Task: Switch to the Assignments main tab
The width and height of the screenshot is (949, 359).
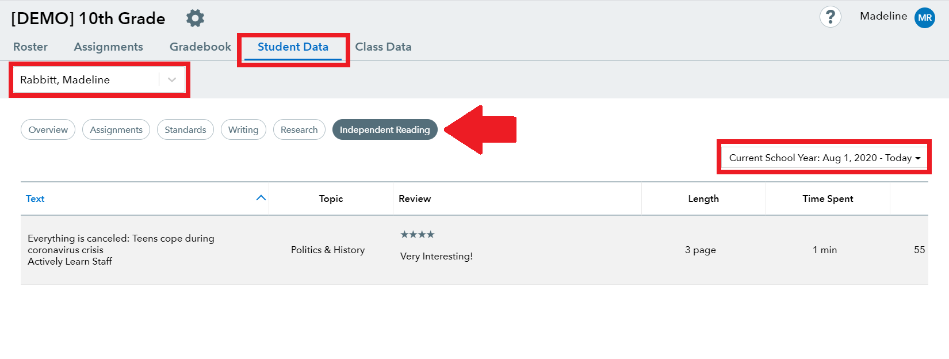Action: pos(108,47)
